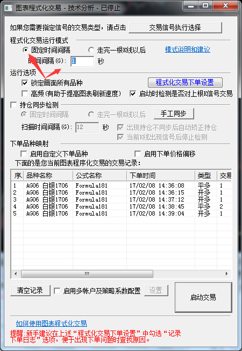This screenshot has width=242, height=351.
Task: Select record row with time 14:39:04
Action: 122,213
